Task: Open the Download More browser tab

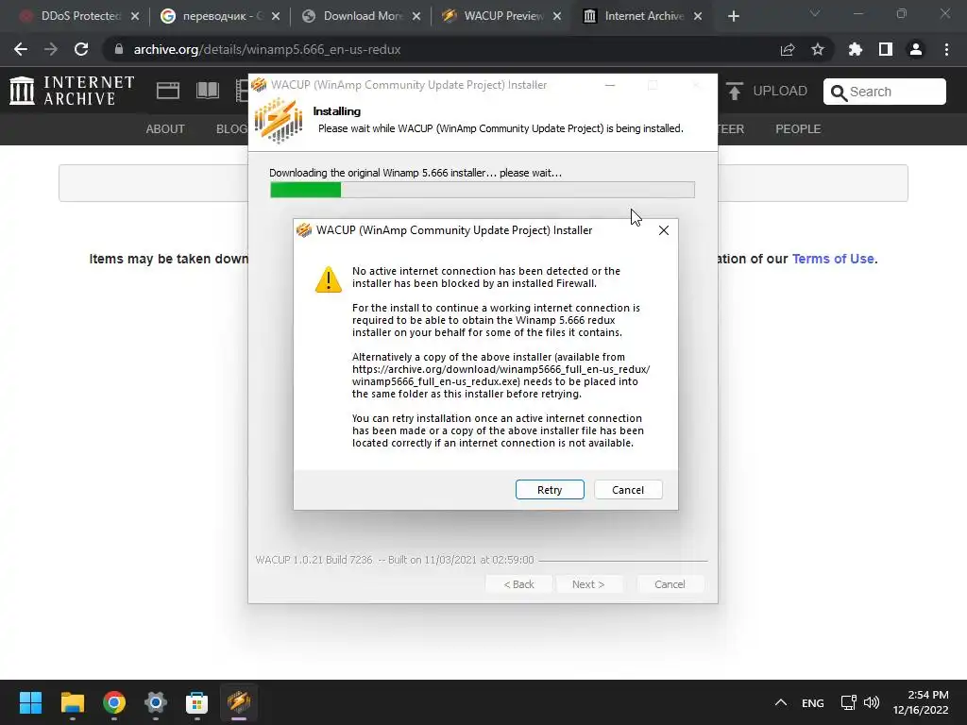Action: pos(363,16)
